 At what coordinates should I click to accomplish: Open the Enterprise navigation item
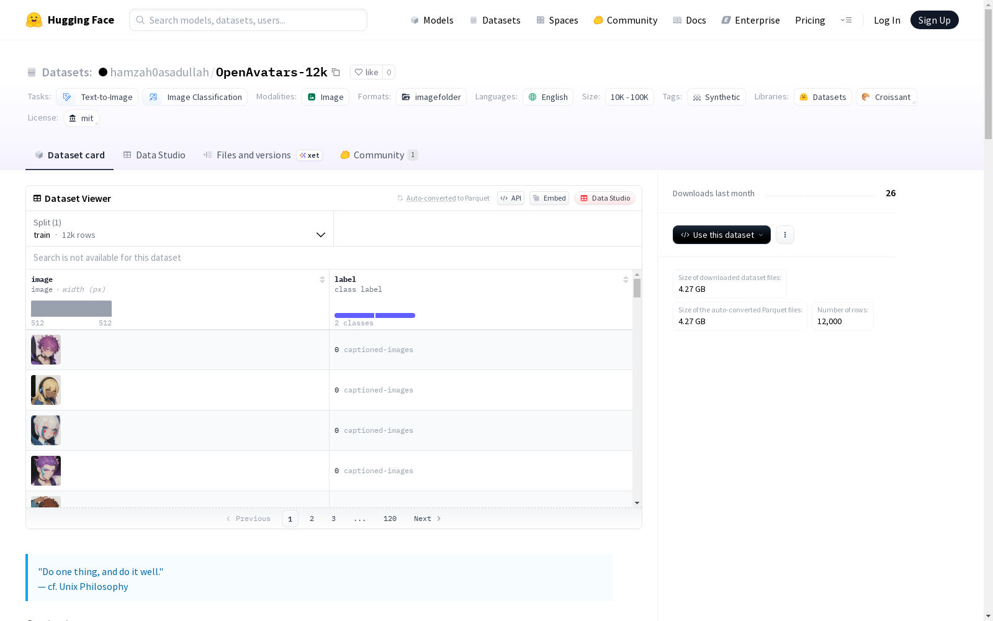750,20
